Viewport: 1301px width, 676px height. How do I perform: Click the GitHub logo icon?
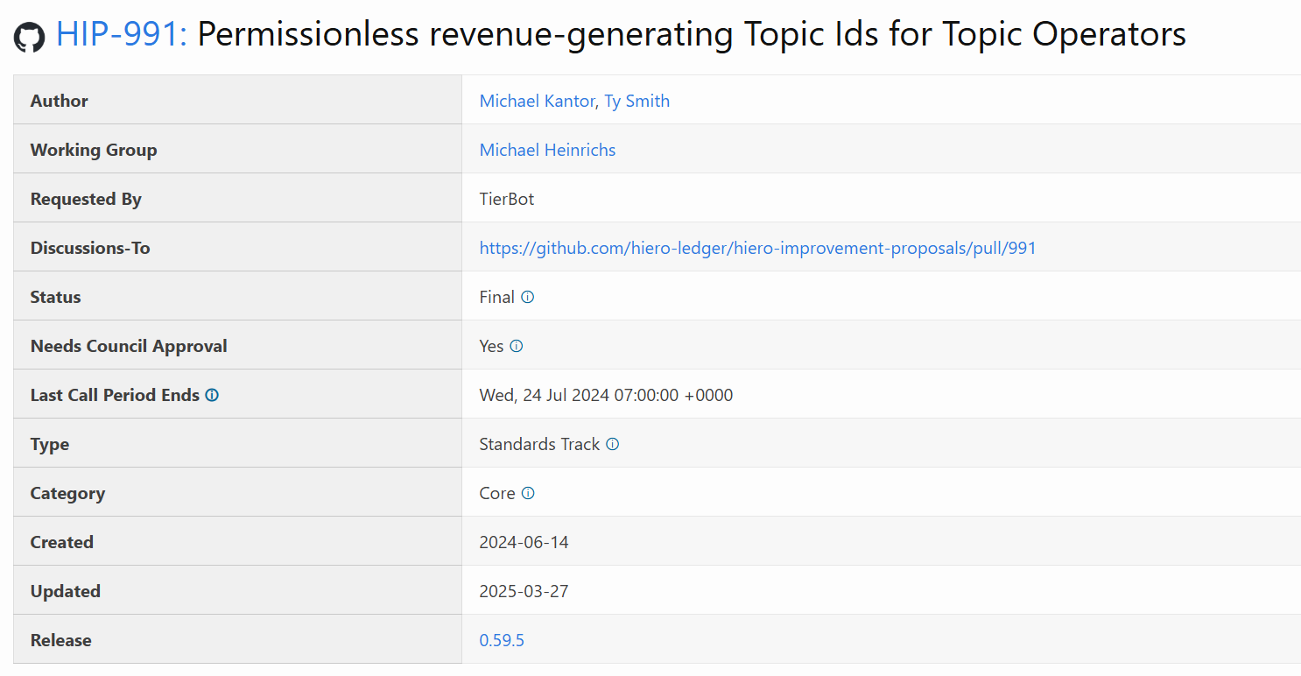pos(29,34)
